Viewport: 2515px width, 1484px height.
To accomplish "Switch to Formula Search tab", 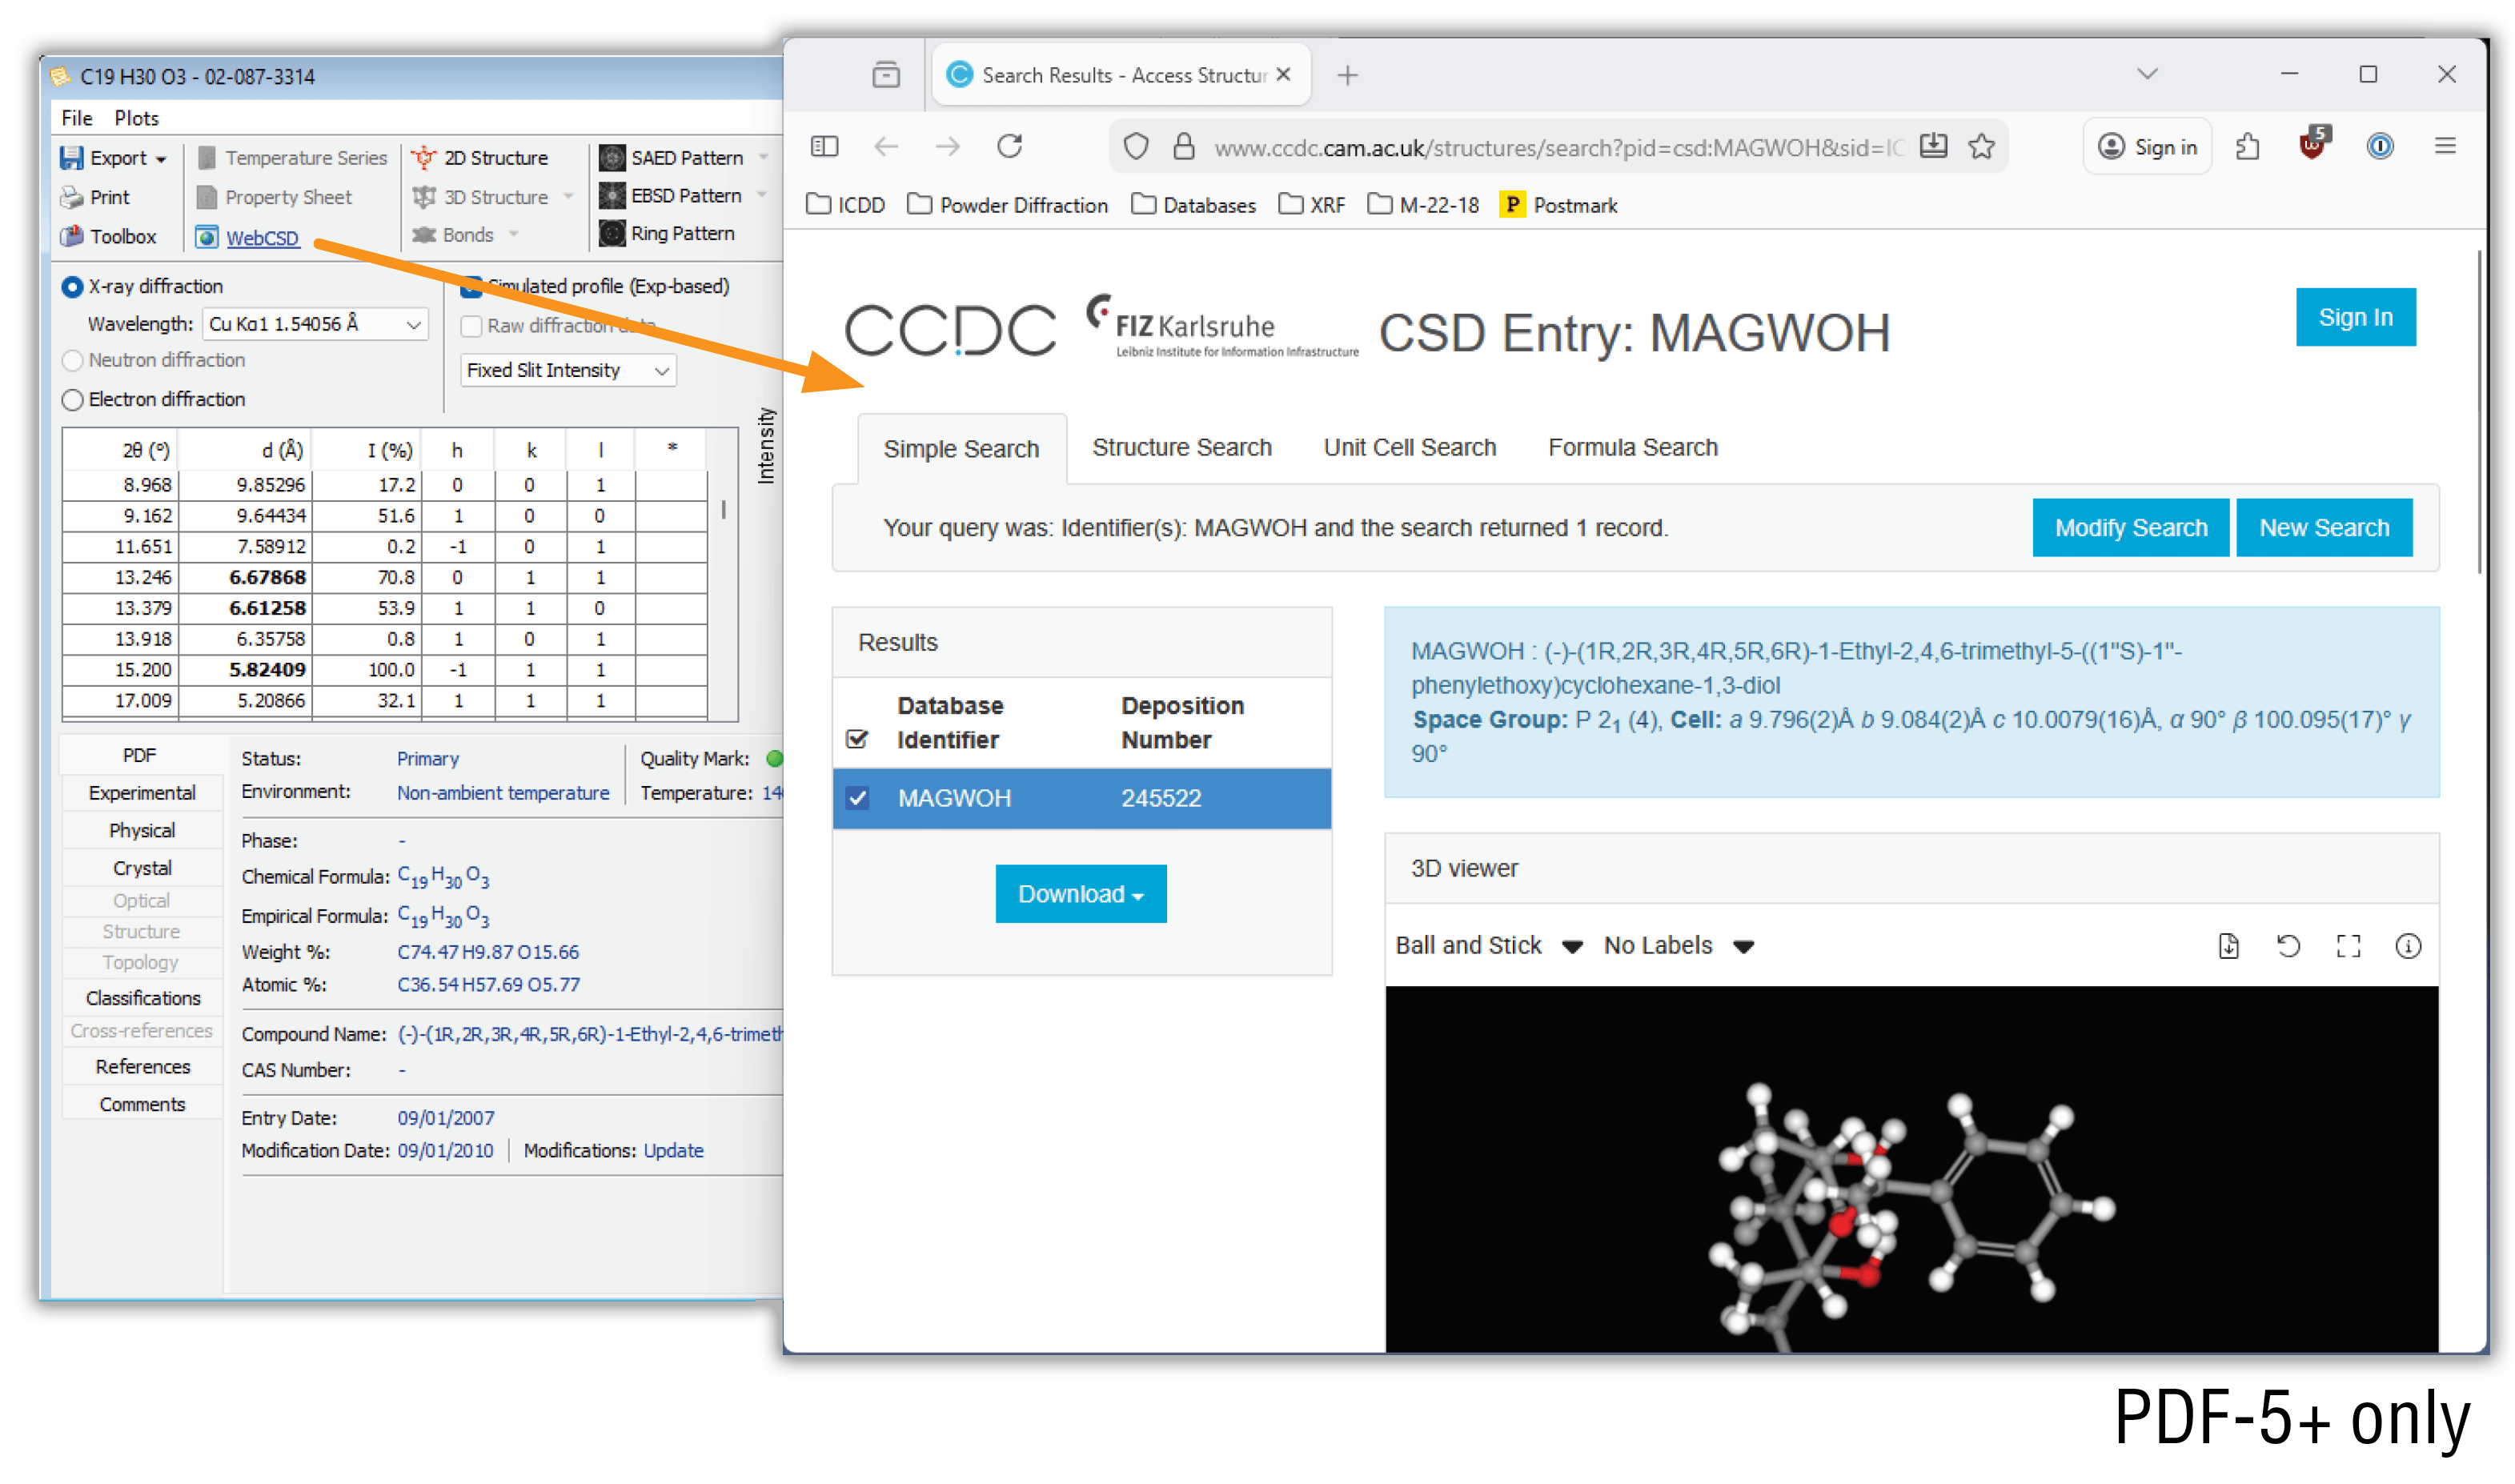I will coord(1632,447).
